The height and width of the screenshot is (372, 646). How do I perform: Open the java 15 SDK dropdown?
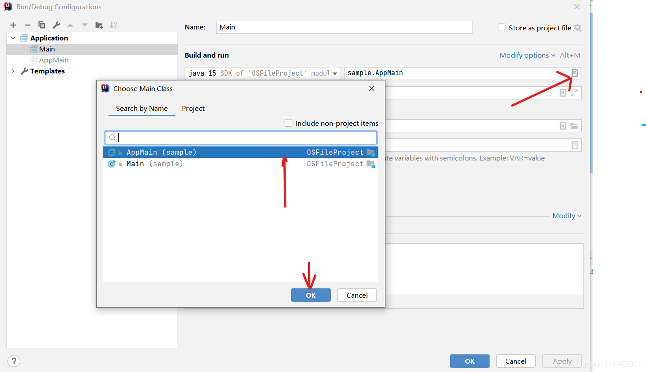(x=333, y=73)
